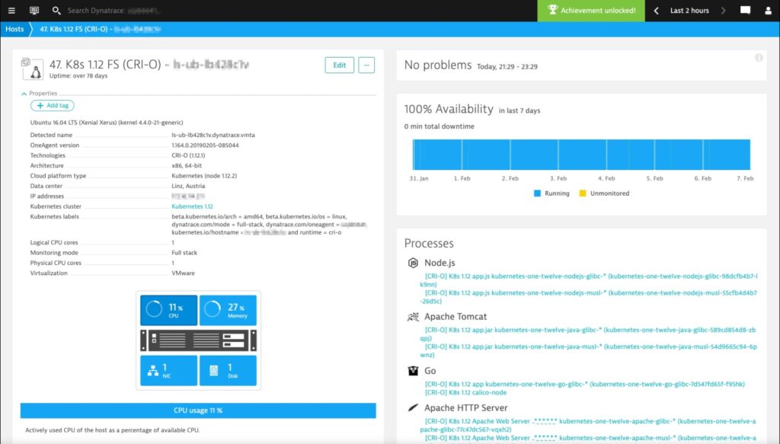The width and height of the screenshot is (780, 444).
Task: Click the info icon in No problems panel
Action: (x=759, y=58)
